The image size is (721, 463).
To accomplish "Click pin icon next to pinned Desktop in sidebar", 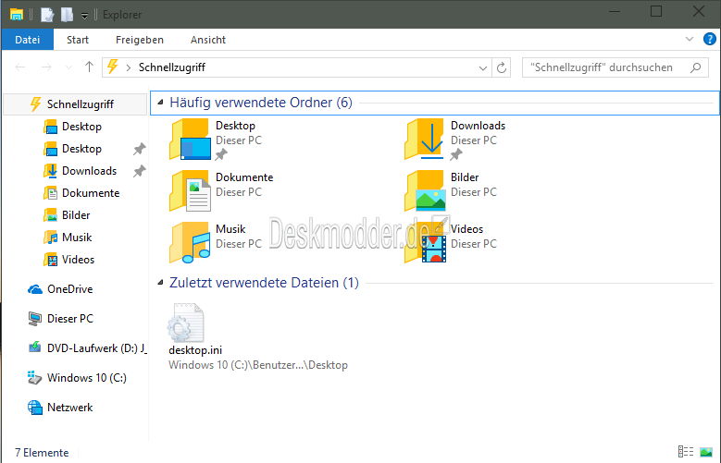I will pos(140,149).
